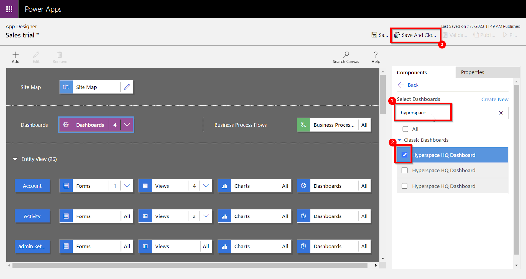Open the Power Apps app launcher waffle

[x=9, y=9]
